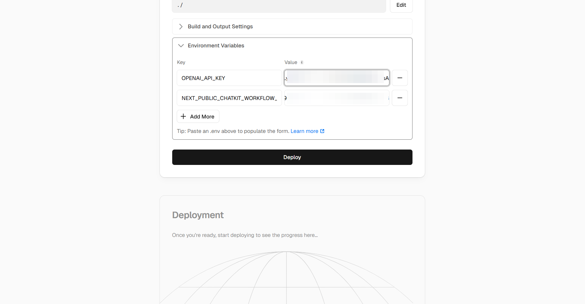
Task: Click the Add More text label
Action: [x=202, y=117]
